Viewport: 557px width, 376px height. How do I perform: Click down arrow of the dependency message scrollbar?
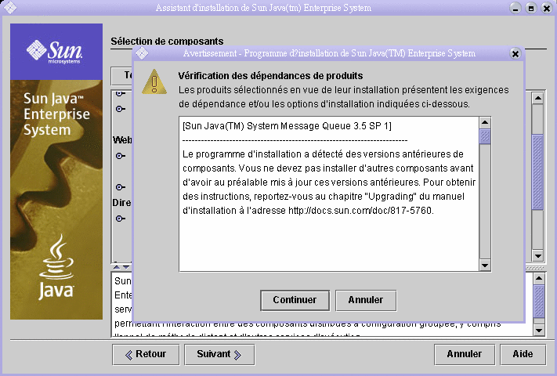[485, 265]
